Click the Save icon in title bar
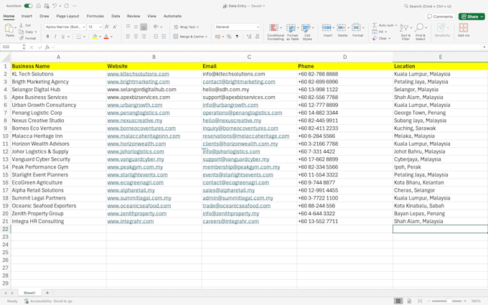 [x=47, y=6]
